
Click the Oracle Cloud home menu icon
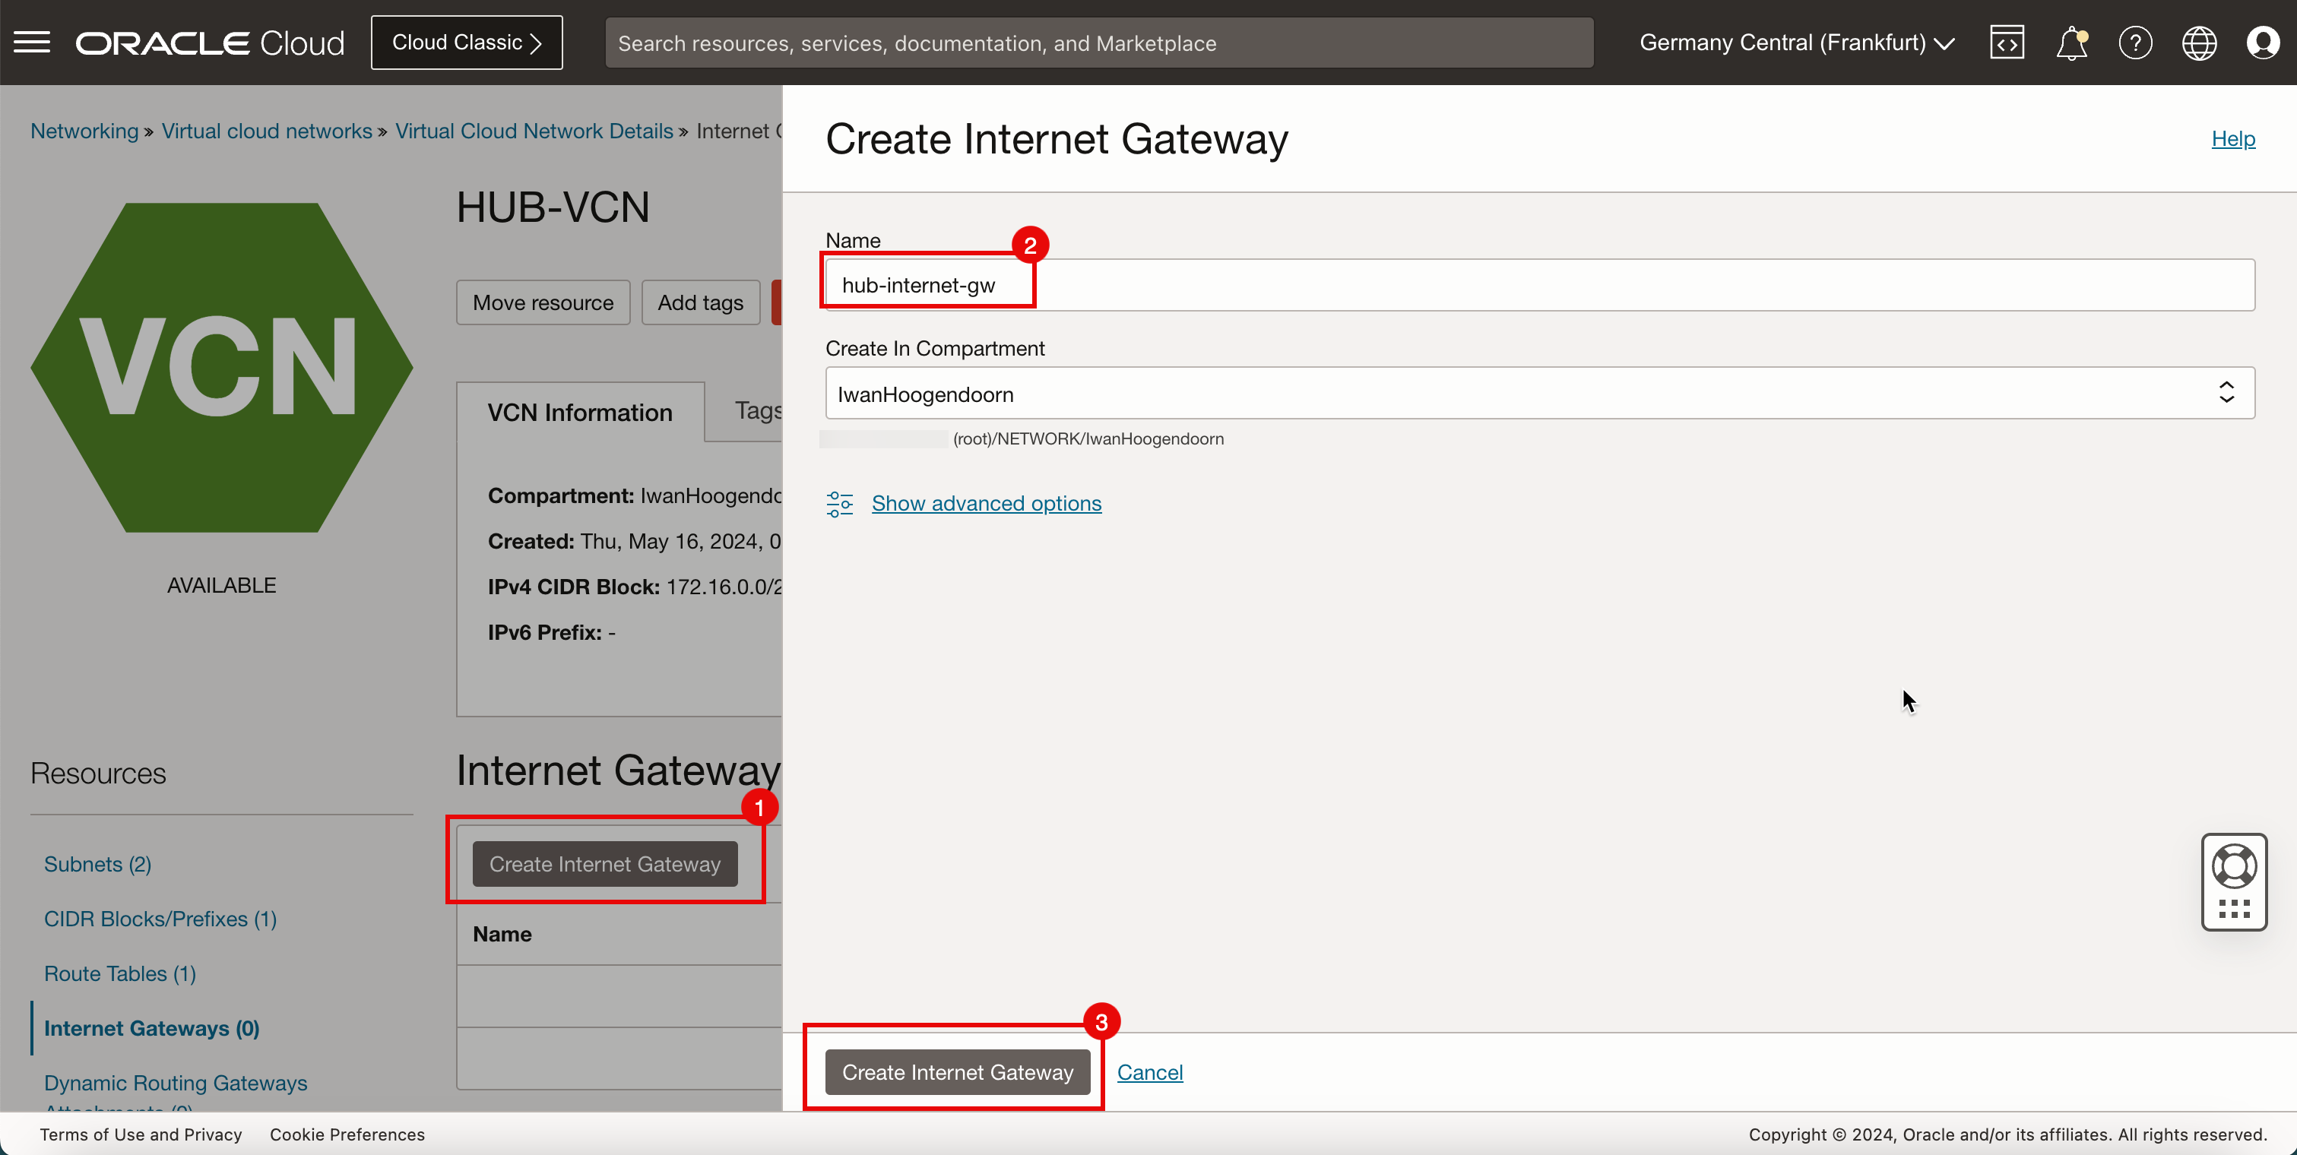[31, 41]
